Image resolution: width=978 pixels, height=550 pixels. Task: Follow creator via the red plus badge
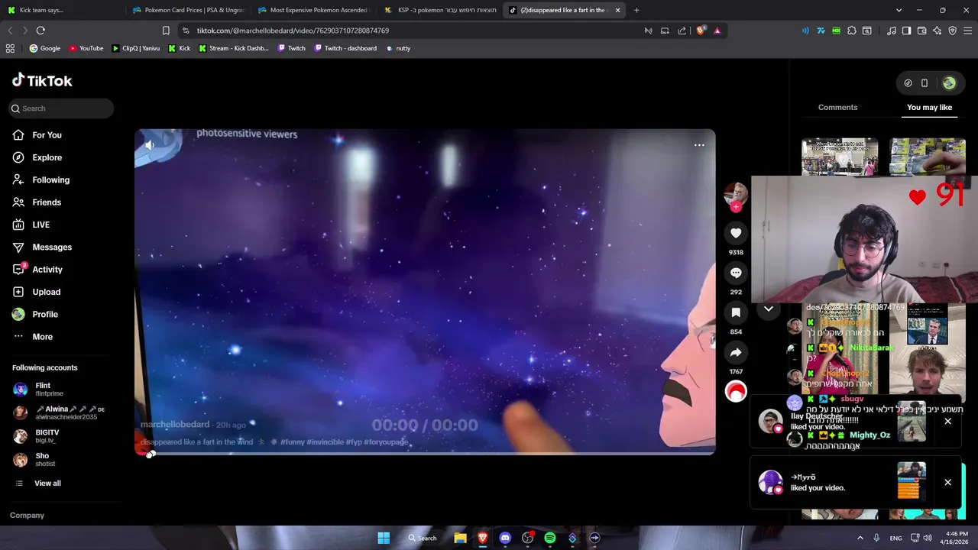coord(736,207)
